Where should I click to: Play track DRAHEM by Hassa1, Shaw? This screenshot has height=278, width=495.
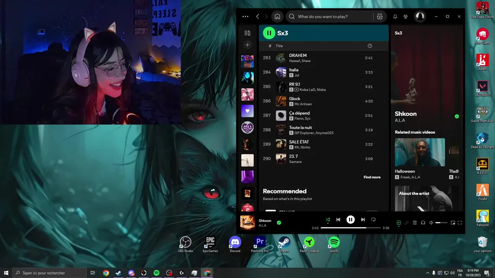(323, 58)
